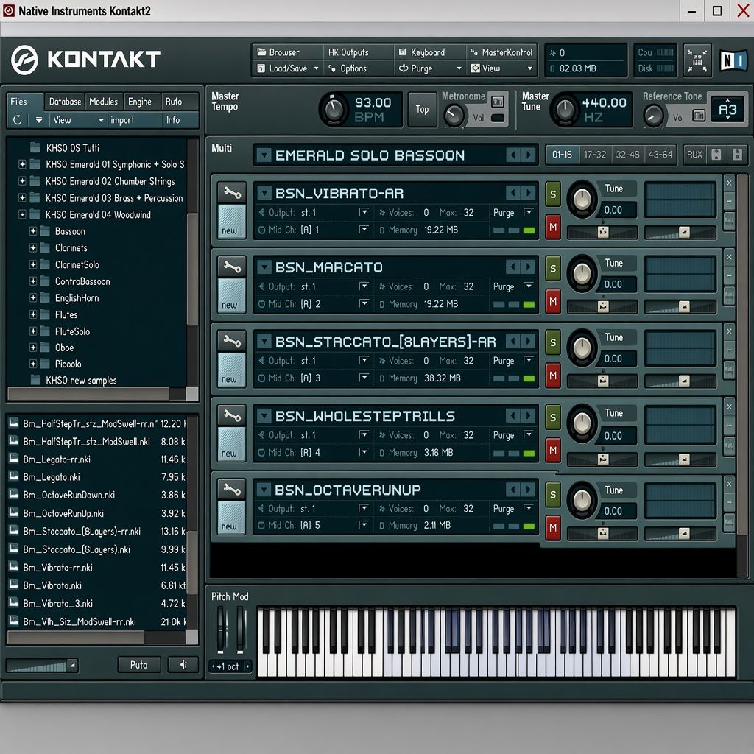Open the Midi Ch dropdown for BSN_MARCATO

pyautogui.click(x=364, y=303)
